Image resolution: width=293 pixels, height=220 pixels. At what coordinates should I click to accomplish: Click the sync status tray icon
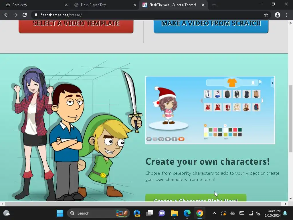pos(223,213)
